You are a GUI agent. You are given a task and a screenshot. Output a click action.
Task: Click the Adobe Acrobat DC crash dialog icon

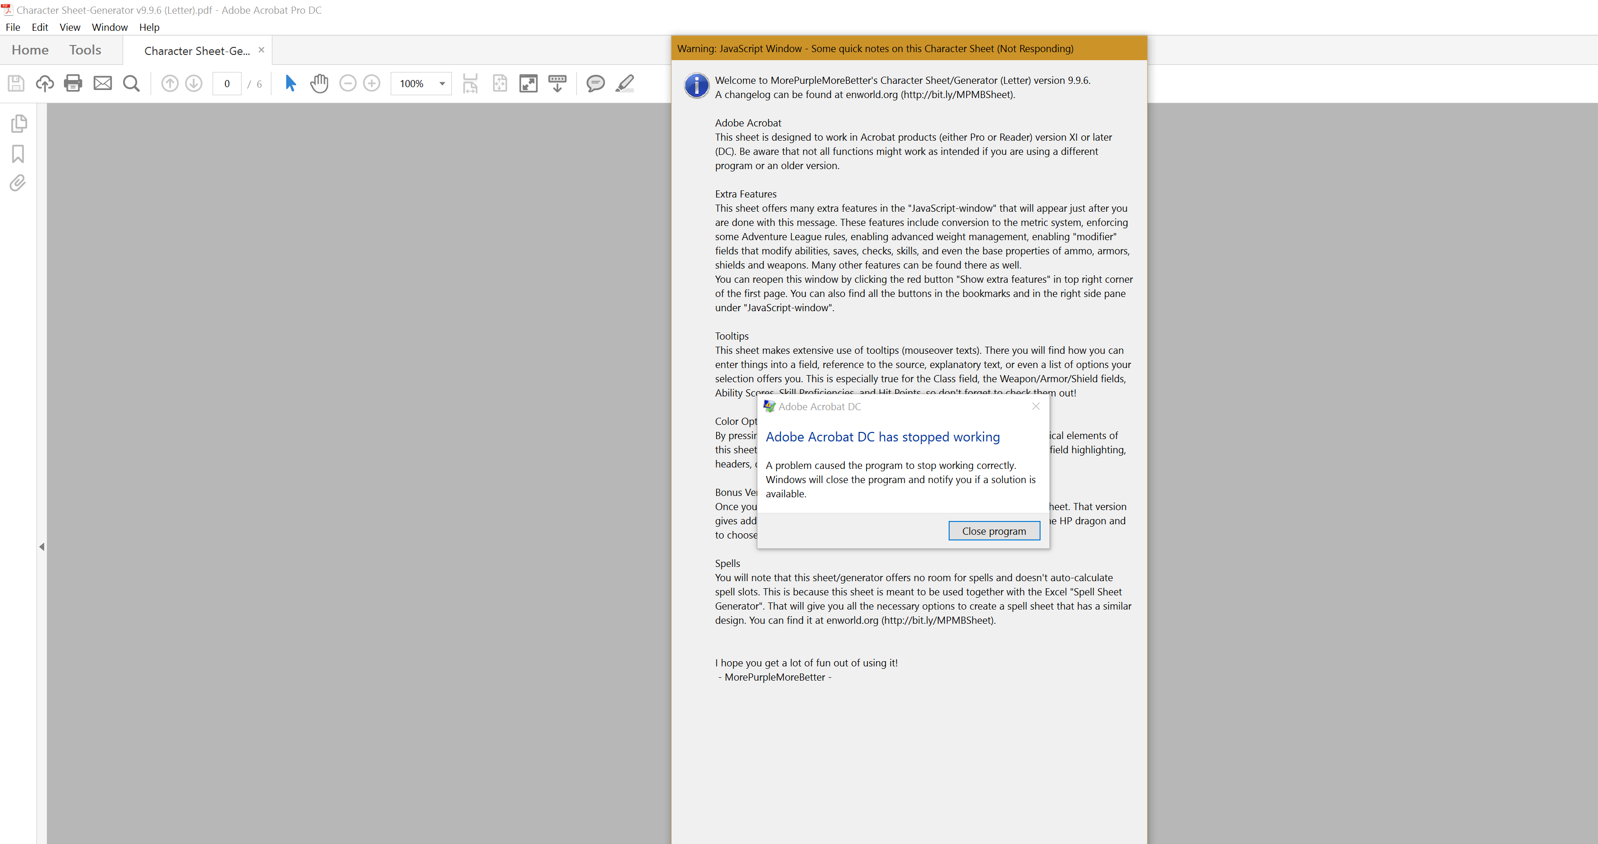click(x=769, y=406)
